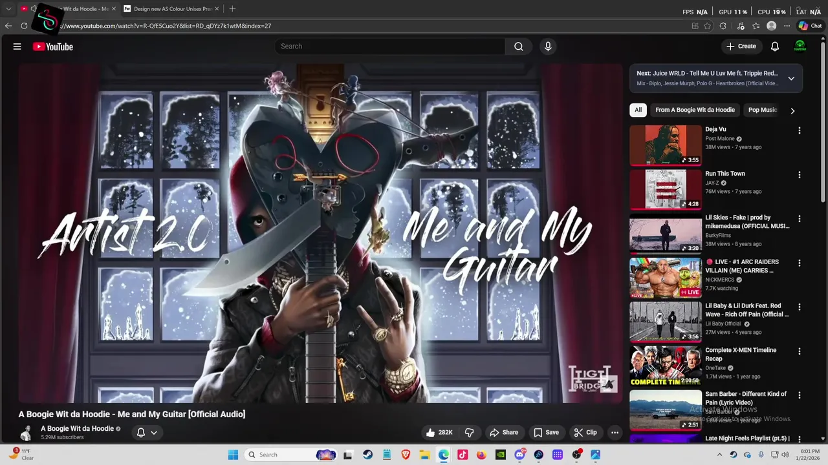Screen dimensions: 828x465
Task: Select From A Boogie Wit da Hoodie chip
Action: pos(695,110)
